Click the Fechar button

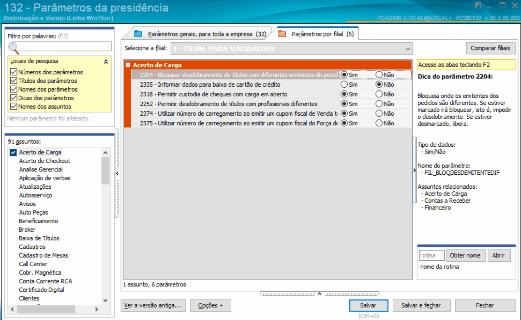click(485, 305)
